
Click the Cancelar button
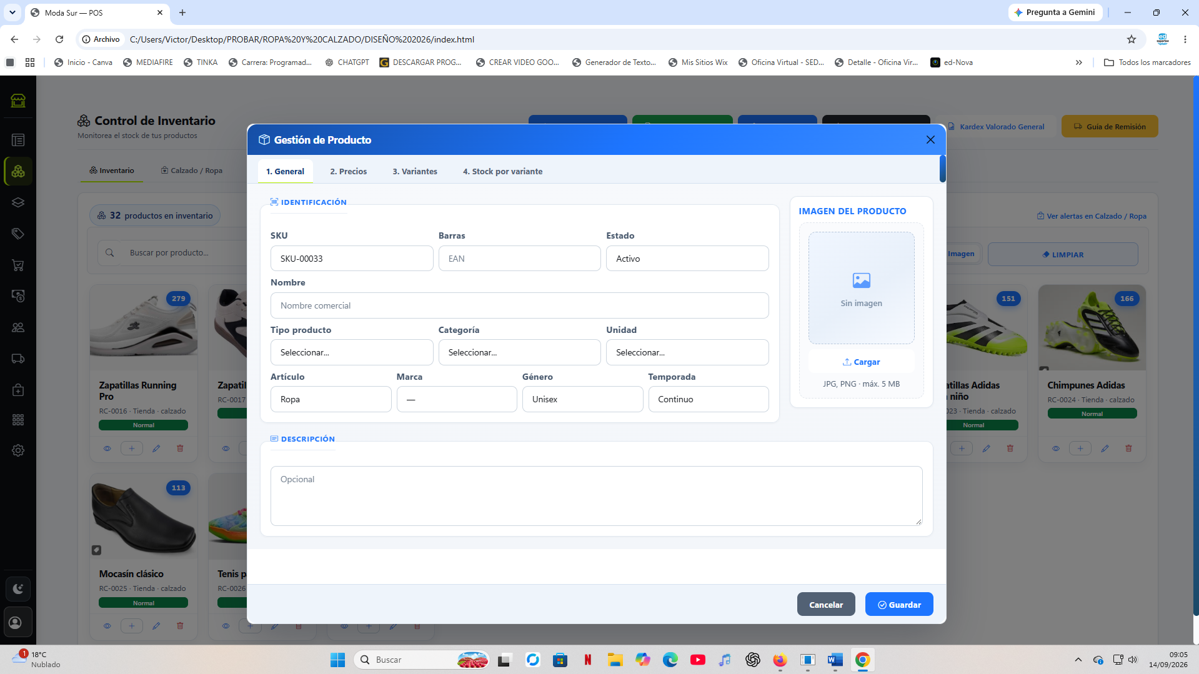[826, 604]
